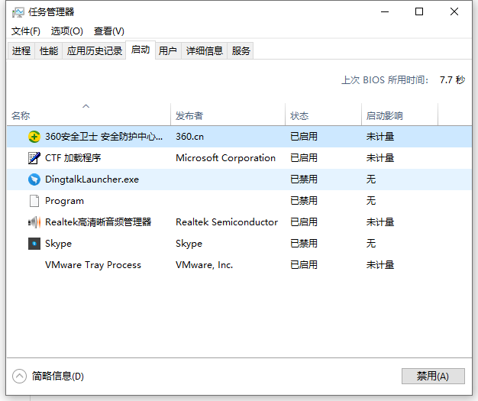Click the 360安全卫士 green shield icon
This screenshot has height=401, width=478.
(x=34, y=137)
